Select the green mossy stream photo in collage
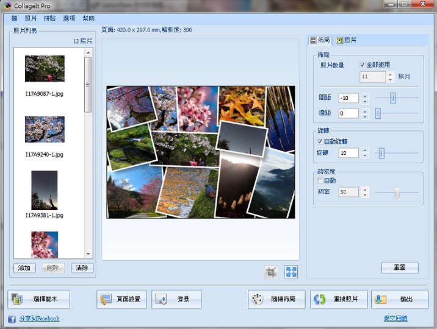The image size is (437, 329). (131, 147)
